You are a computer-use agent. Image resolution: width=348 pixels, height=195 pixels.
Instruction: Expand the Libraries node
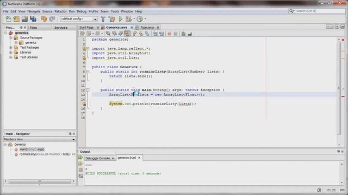11,53
